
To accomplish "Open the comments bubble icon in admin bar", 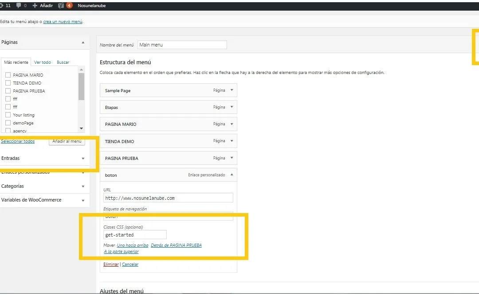I will click(19, 6).
